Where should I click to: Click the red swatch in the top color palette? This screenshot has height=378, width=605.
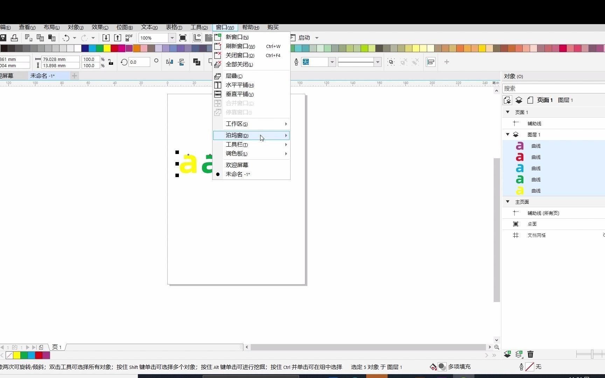[x=114, y=48]
